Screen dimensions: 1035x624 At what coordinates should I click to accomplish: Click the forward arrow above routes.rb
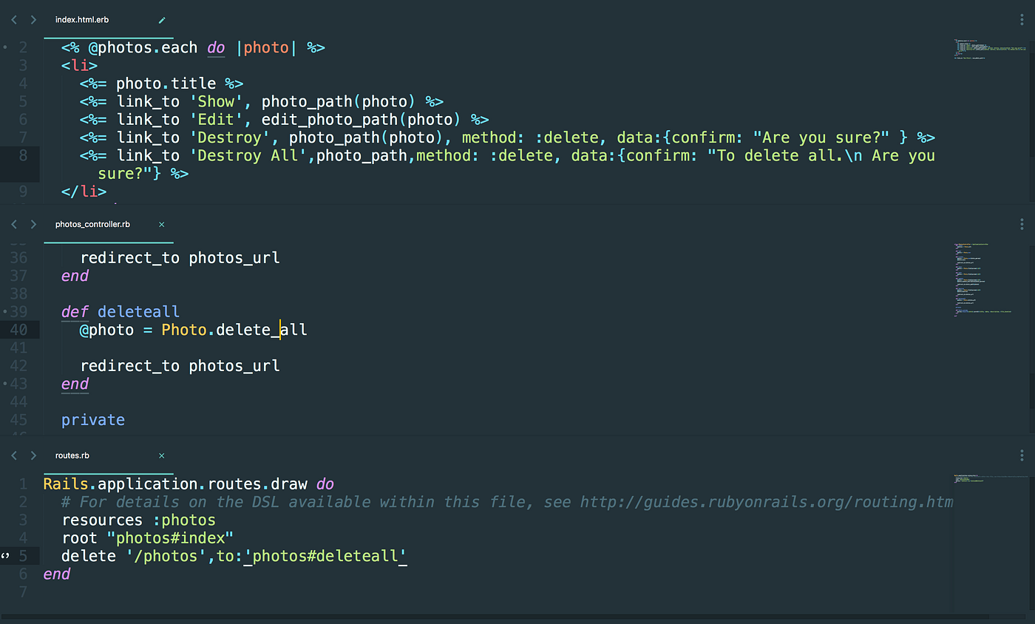tap(33, 455)
